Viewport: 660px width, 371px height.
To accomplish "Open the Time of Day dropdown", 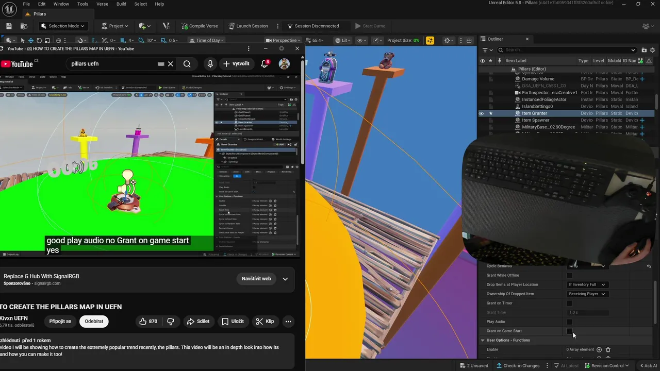I will tap(206, 40).
